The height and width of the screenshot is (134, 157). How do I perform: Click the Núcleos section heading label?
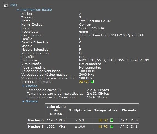[32, 101]
